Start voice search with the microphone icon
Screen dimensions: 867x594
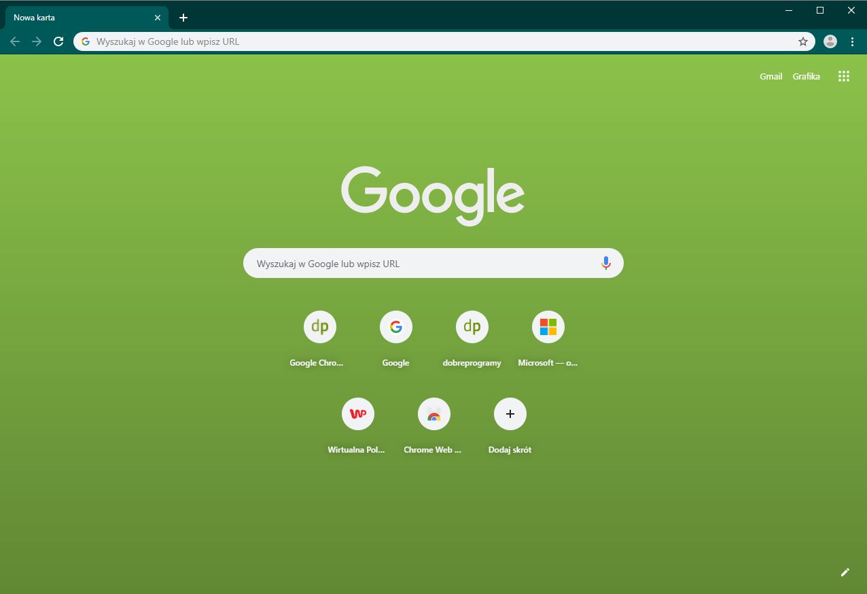[606, 263]
